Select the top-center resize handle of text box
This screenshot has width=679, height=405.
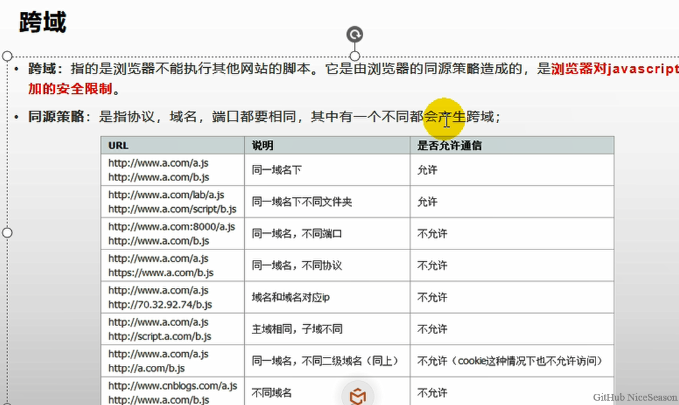pos(354,56)
